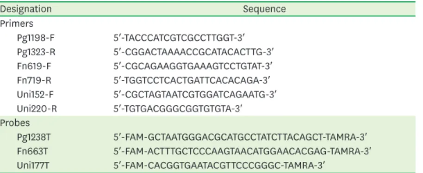Click the Fn663T probe name
The image size is (423, 173).
click(x=32, y=151)
